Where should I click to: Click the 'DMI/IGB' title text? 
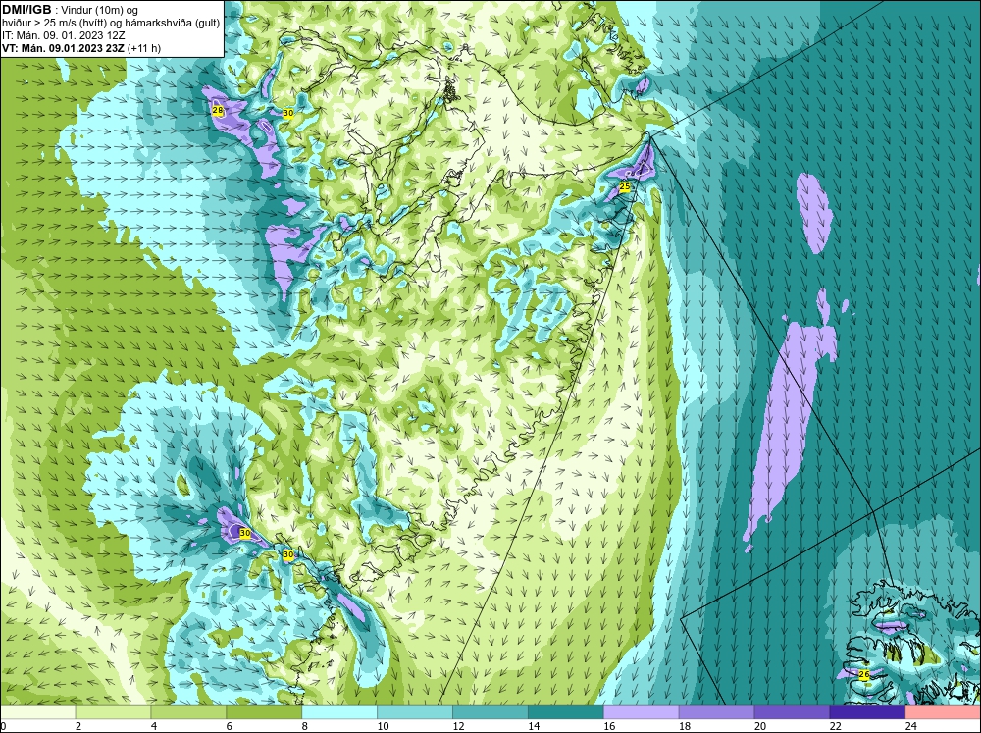coord(26,10)
